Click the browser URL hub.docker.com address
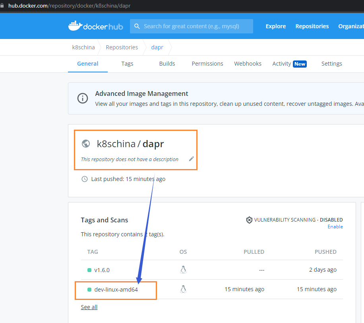Screen dimensions: 364x323 pos(69,6)
